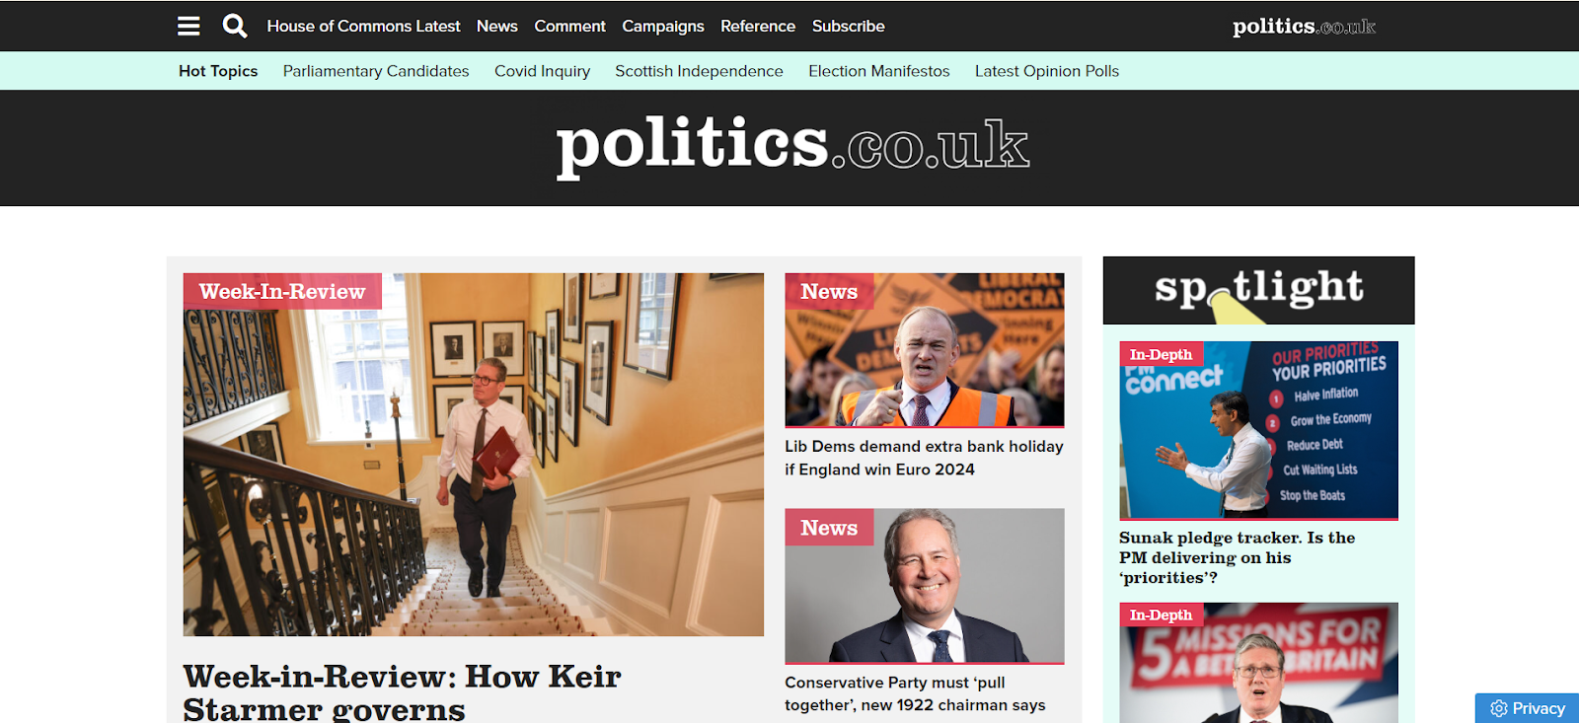Open Keir Starmer staircase photo article
Viewport: 1579px width, 723px height.
pyautogui.click(x=474, y=455)
